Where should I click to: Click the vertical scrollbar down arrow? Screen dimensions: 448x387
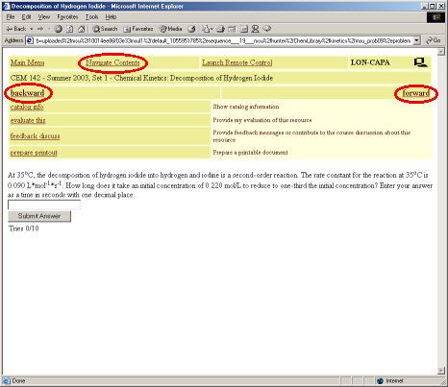click(441, 371)
